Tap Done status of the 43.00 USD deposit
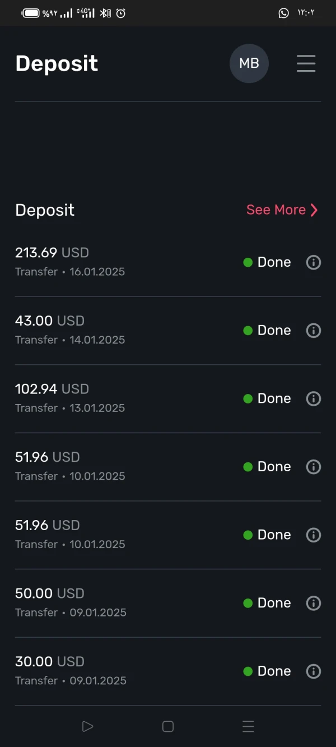The width and height of the screenshot is (336, 747). [x=268, y=331]
